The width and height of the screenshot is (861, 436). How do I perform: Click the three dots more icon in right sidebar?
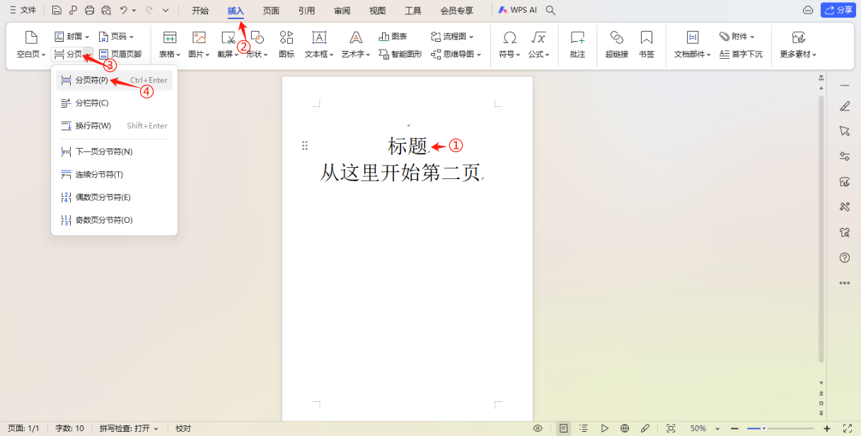coord(845,283)
